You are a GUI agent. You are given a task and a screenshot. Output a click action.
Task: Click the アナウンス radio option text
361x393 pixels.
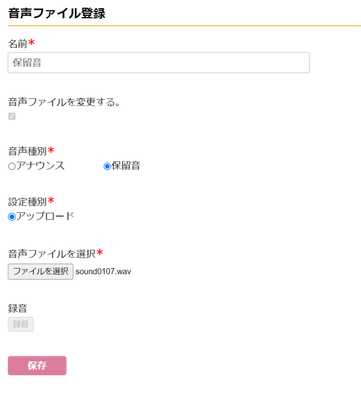[x=40, y=166]
